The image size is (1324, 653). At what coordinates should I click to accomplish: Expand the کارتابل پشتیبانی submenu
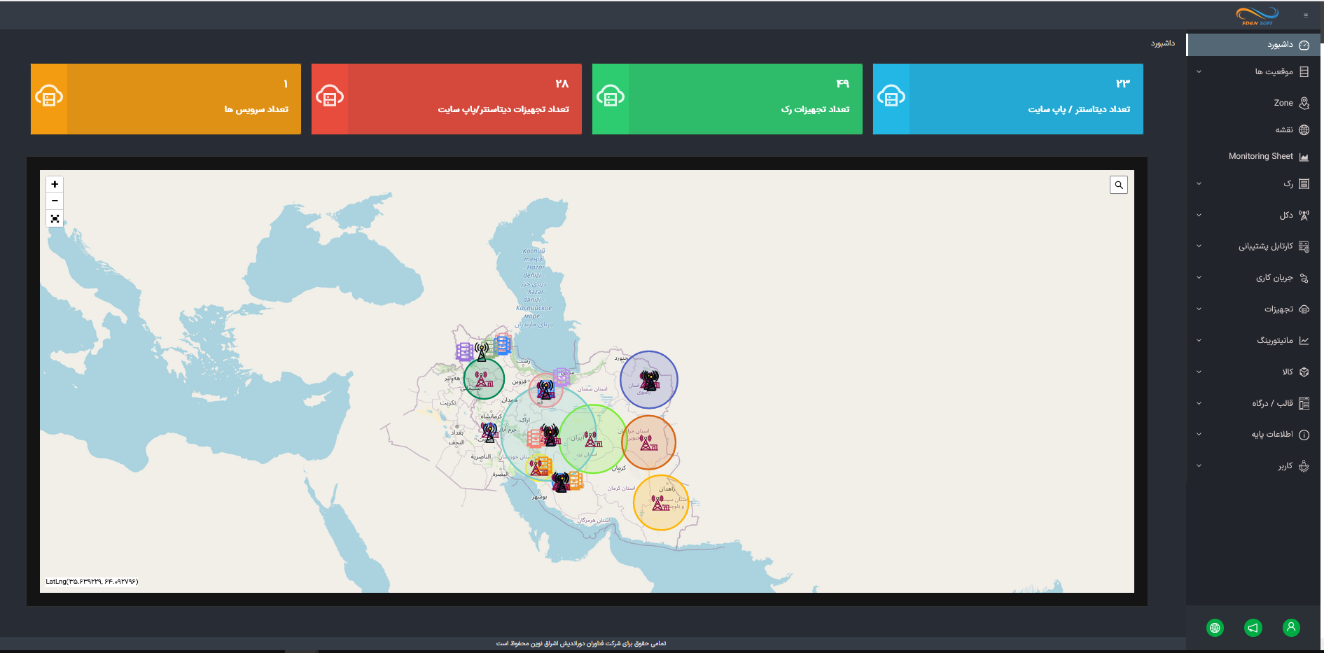(1253, 246)
